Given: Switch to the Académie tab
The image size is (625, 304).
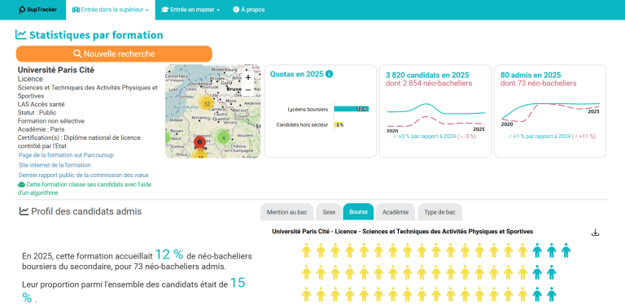Looking at the screenshot, I should coord(396,212).
